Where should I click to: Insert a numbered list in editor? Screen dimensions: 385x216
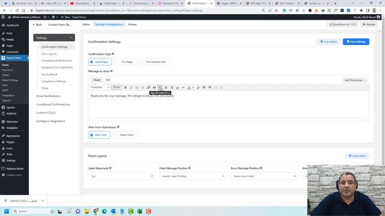pyautogui.click(x=143, y=88)
